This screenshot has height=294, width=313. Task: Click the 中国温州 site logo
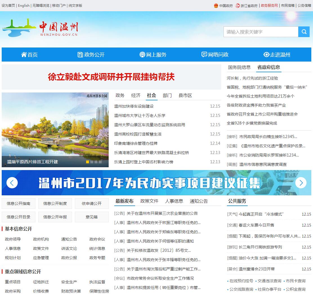[x=40, y=28]
